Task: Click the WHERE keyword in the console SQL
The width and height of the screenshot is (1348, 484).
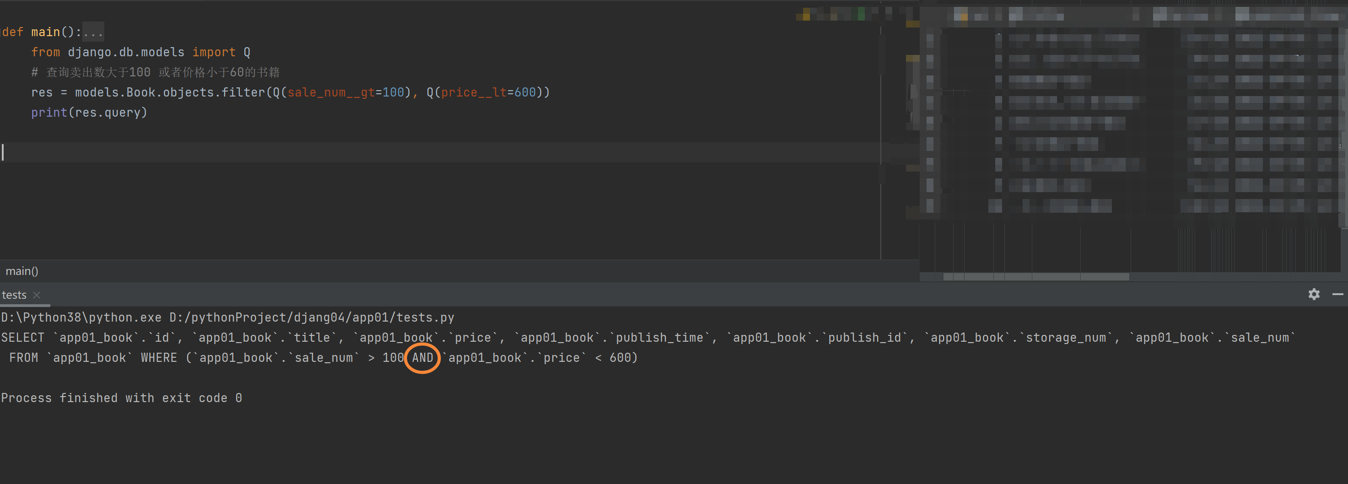Action: [159, 358]
